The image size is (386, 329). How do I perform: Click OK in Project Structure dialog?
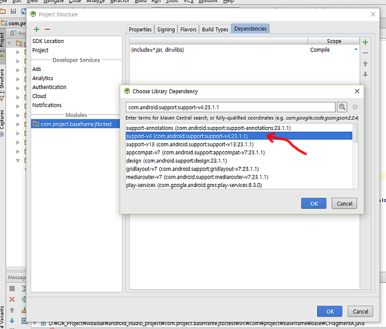(330, 311)
